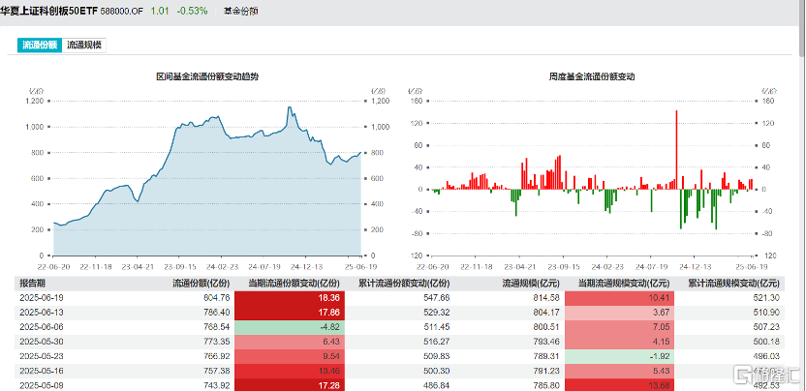Viewport: 806px width, 391px height.
Task: Click the 流通份额(亿份) column header
Action: (x=201, y=284)
